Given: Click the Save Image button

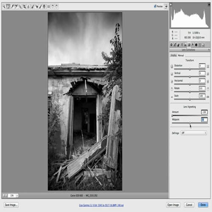Looking at the screenshot, I should 11,205.
